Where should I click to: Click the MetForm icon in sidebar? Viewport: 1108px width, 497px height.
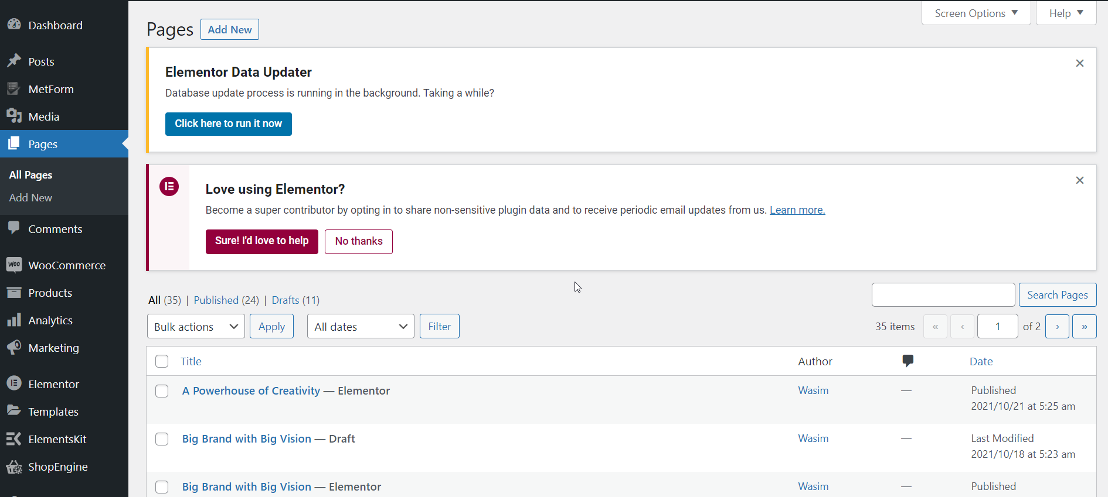pyautogui.click(x=14, y=88)
